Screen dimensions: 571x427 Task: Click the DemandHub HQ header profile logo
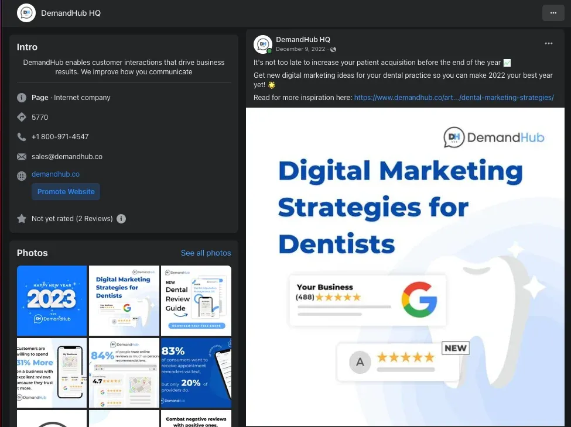pyautogui.click(x=26, y=13)
